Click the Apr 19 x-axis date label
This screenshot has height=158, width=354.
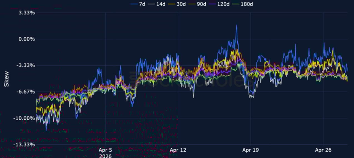[x=251, y=150]
